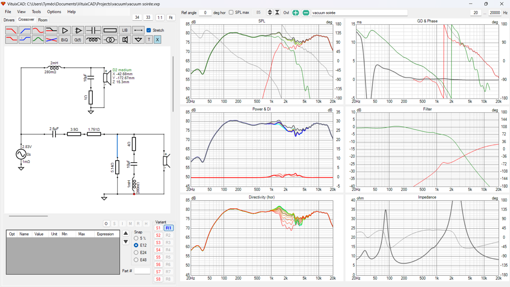Viewport: 510px width, 287px height.
Task: Add the green peak filter block
Action: coord(38,39)
